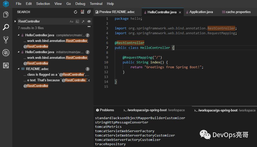
Task: Toggle include ignored files eye icon
Action: [89, 22]
